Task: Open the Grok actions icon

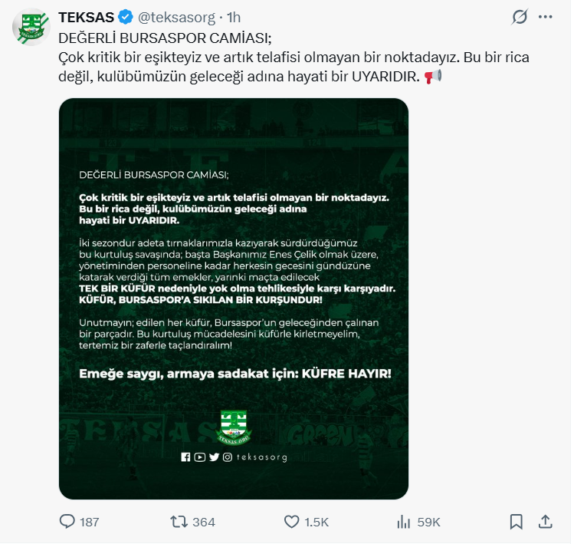Action: pyautogui.click(x=519, y=17)
